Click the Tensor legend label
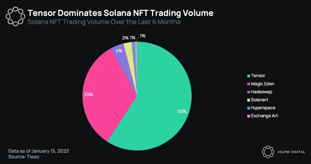Image resolution: width=311 pixels, height=164 pixels. 258,75
